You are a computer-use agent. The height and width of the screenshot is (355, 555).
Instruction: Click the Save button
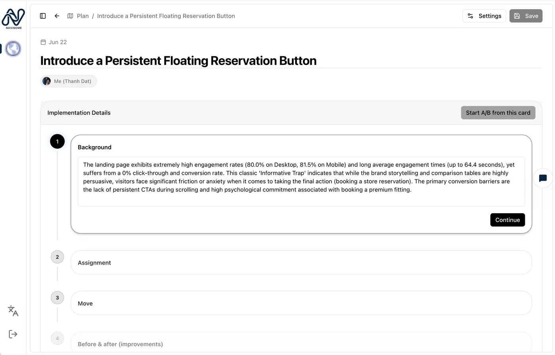tap(526, 16)
